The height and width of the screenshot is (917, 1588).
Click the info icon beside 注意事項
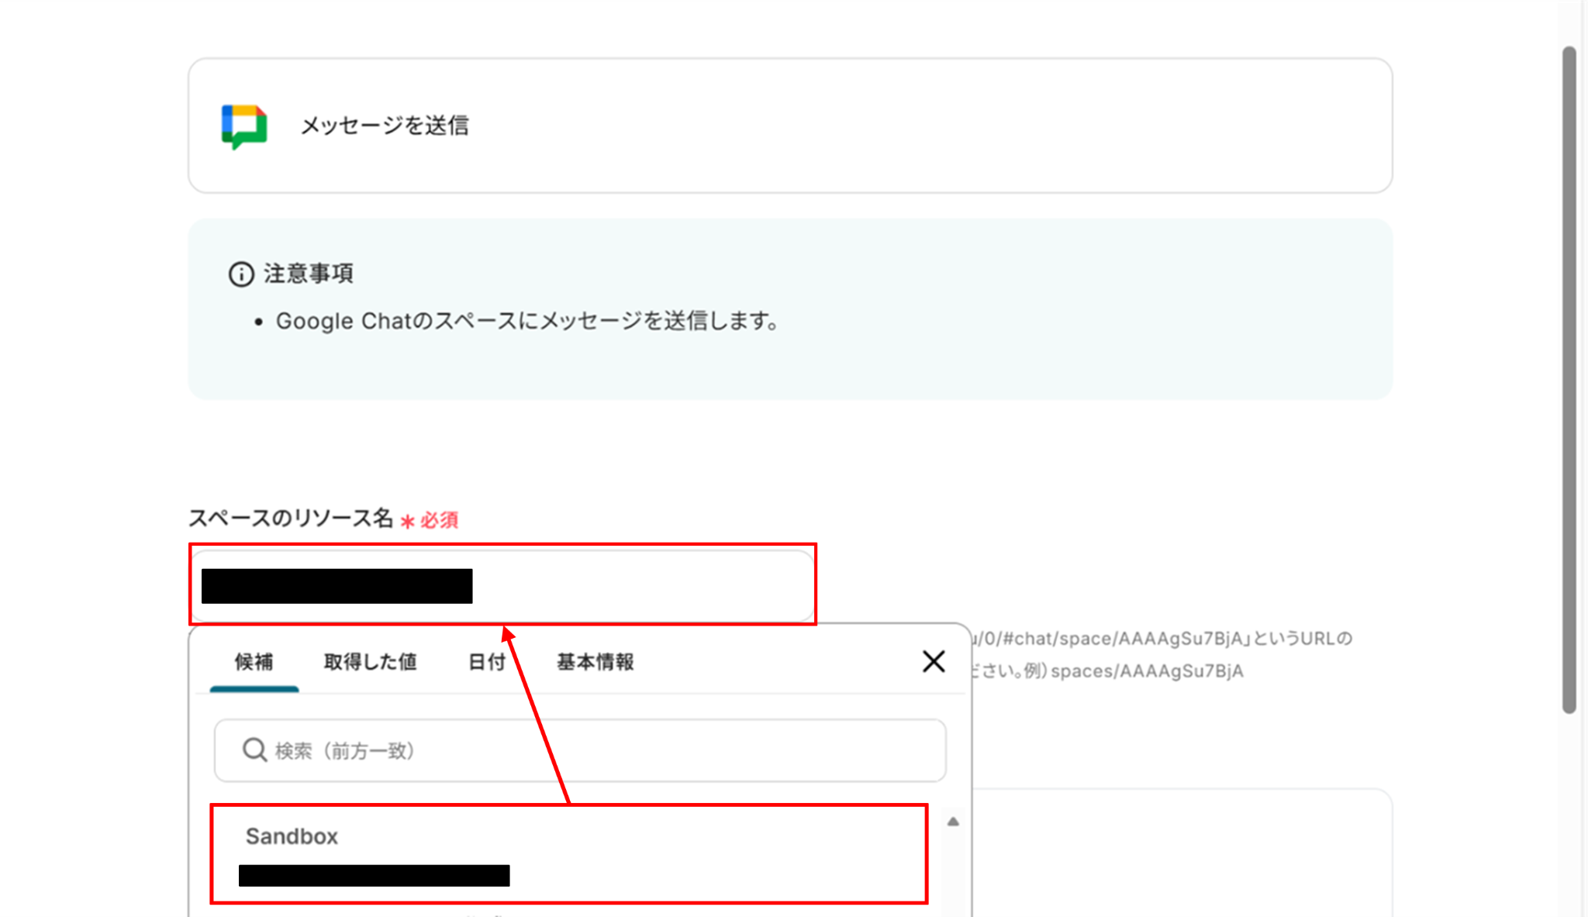point(241,274)
